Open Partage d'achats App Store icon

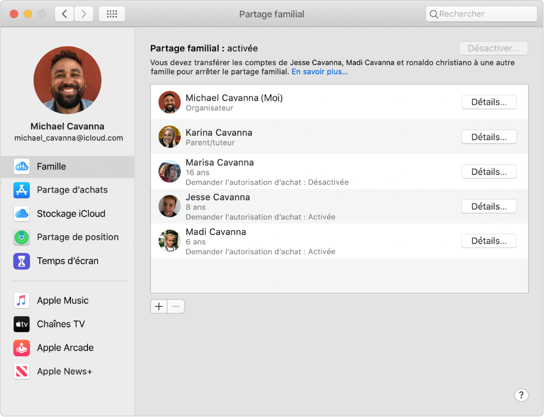pyautogui.click(x=21, y=190)
